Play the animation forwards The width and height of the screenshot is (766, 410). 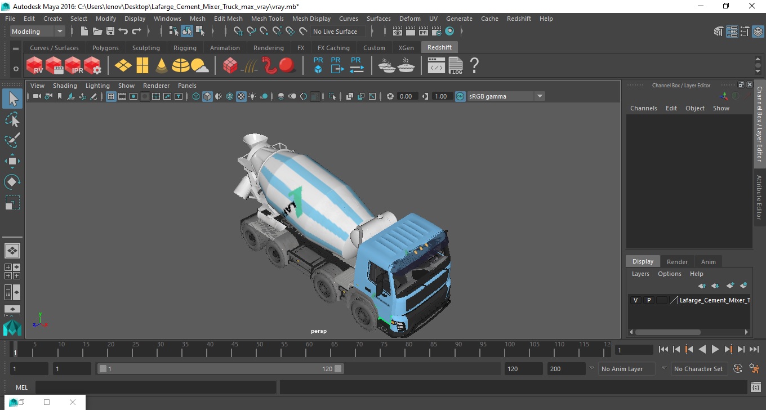[x=715, y=349]
